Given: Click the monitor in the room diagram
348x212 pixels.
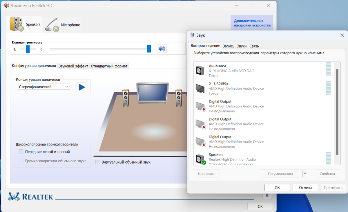Looking at the screenshot, I should (152, 93).
